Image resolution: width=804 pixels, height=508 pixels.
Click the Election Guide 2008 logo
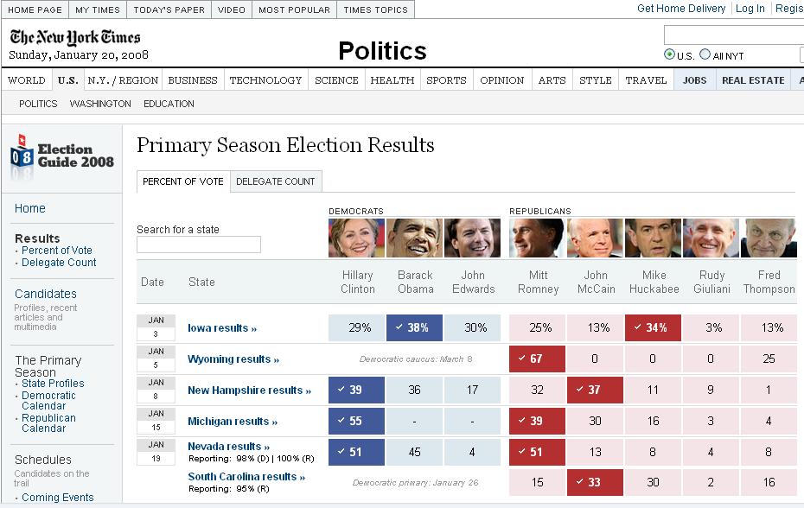[x=62, y=156]
